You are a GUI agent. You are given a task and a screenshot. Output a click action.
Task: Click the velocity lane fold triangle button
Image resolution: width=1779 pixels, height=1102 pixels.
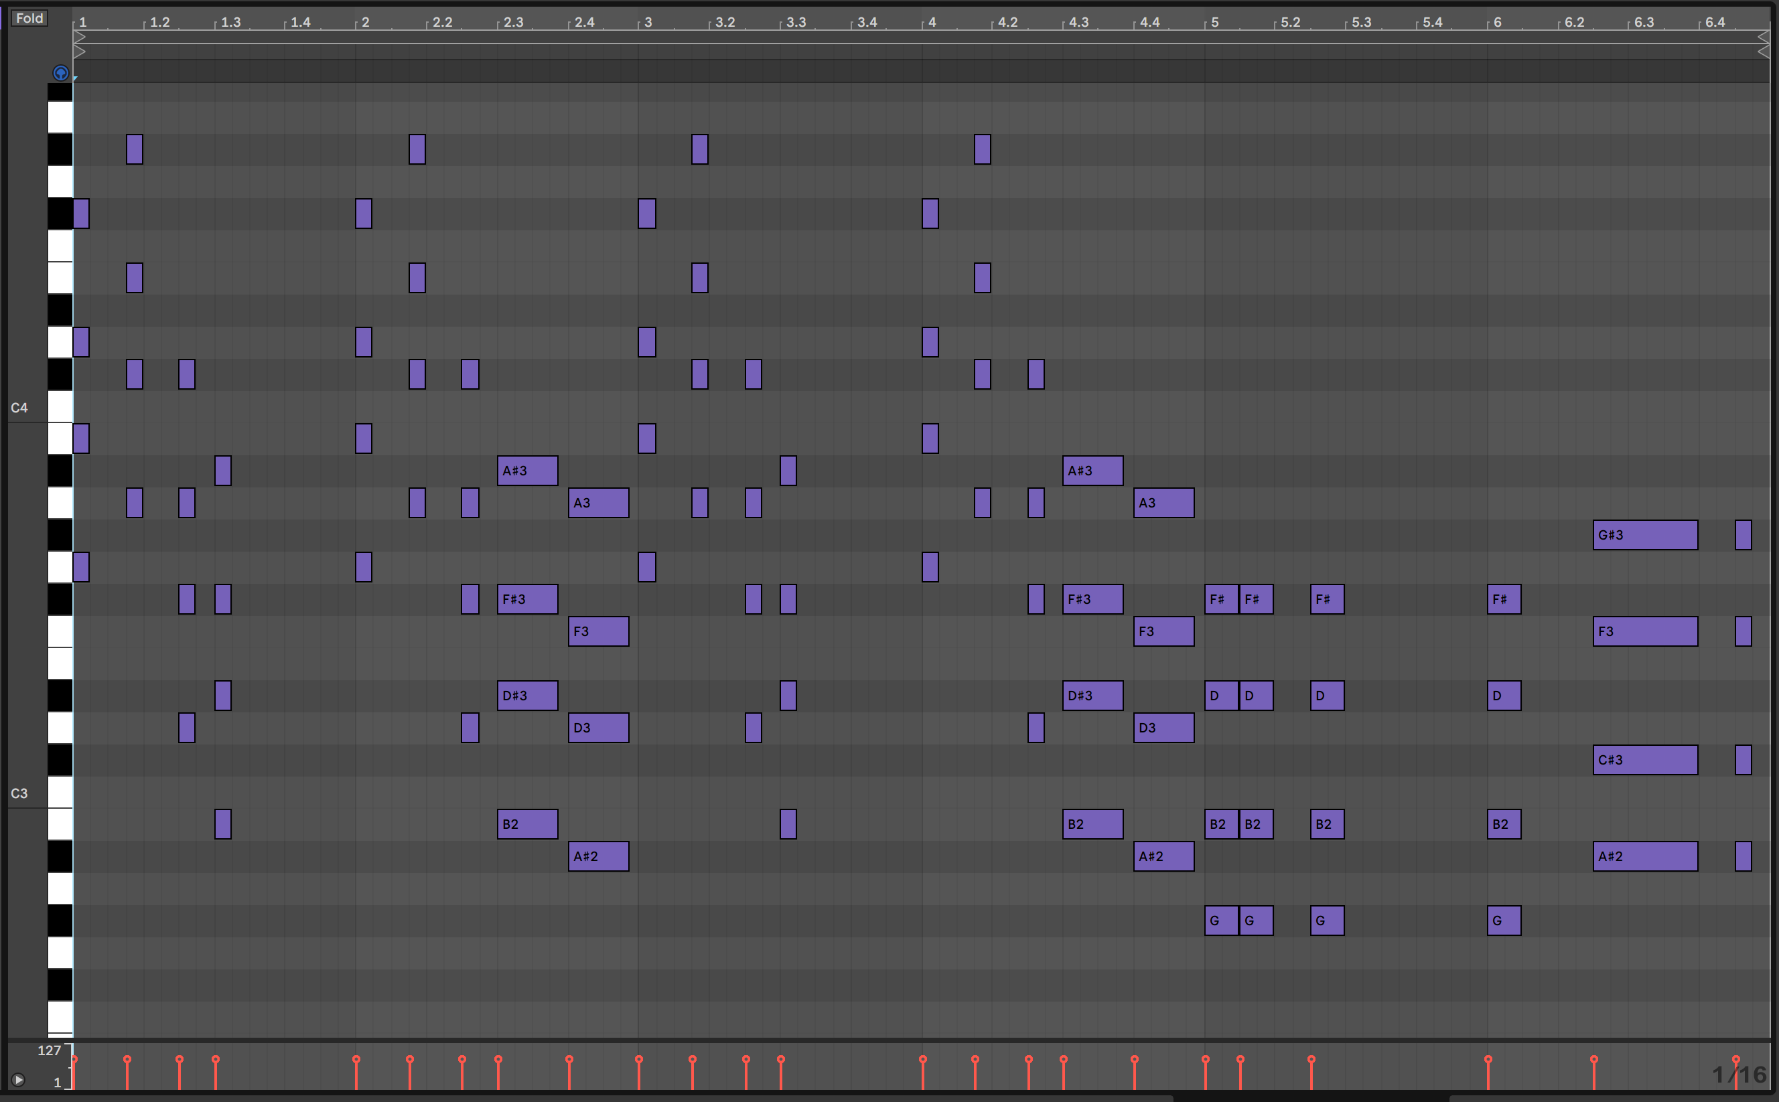[18, 1080]
